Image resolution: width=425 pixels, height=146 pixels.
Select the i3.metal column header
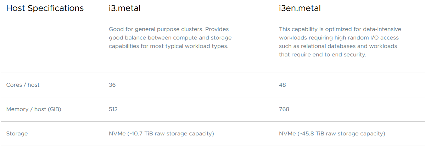(125, 8)
